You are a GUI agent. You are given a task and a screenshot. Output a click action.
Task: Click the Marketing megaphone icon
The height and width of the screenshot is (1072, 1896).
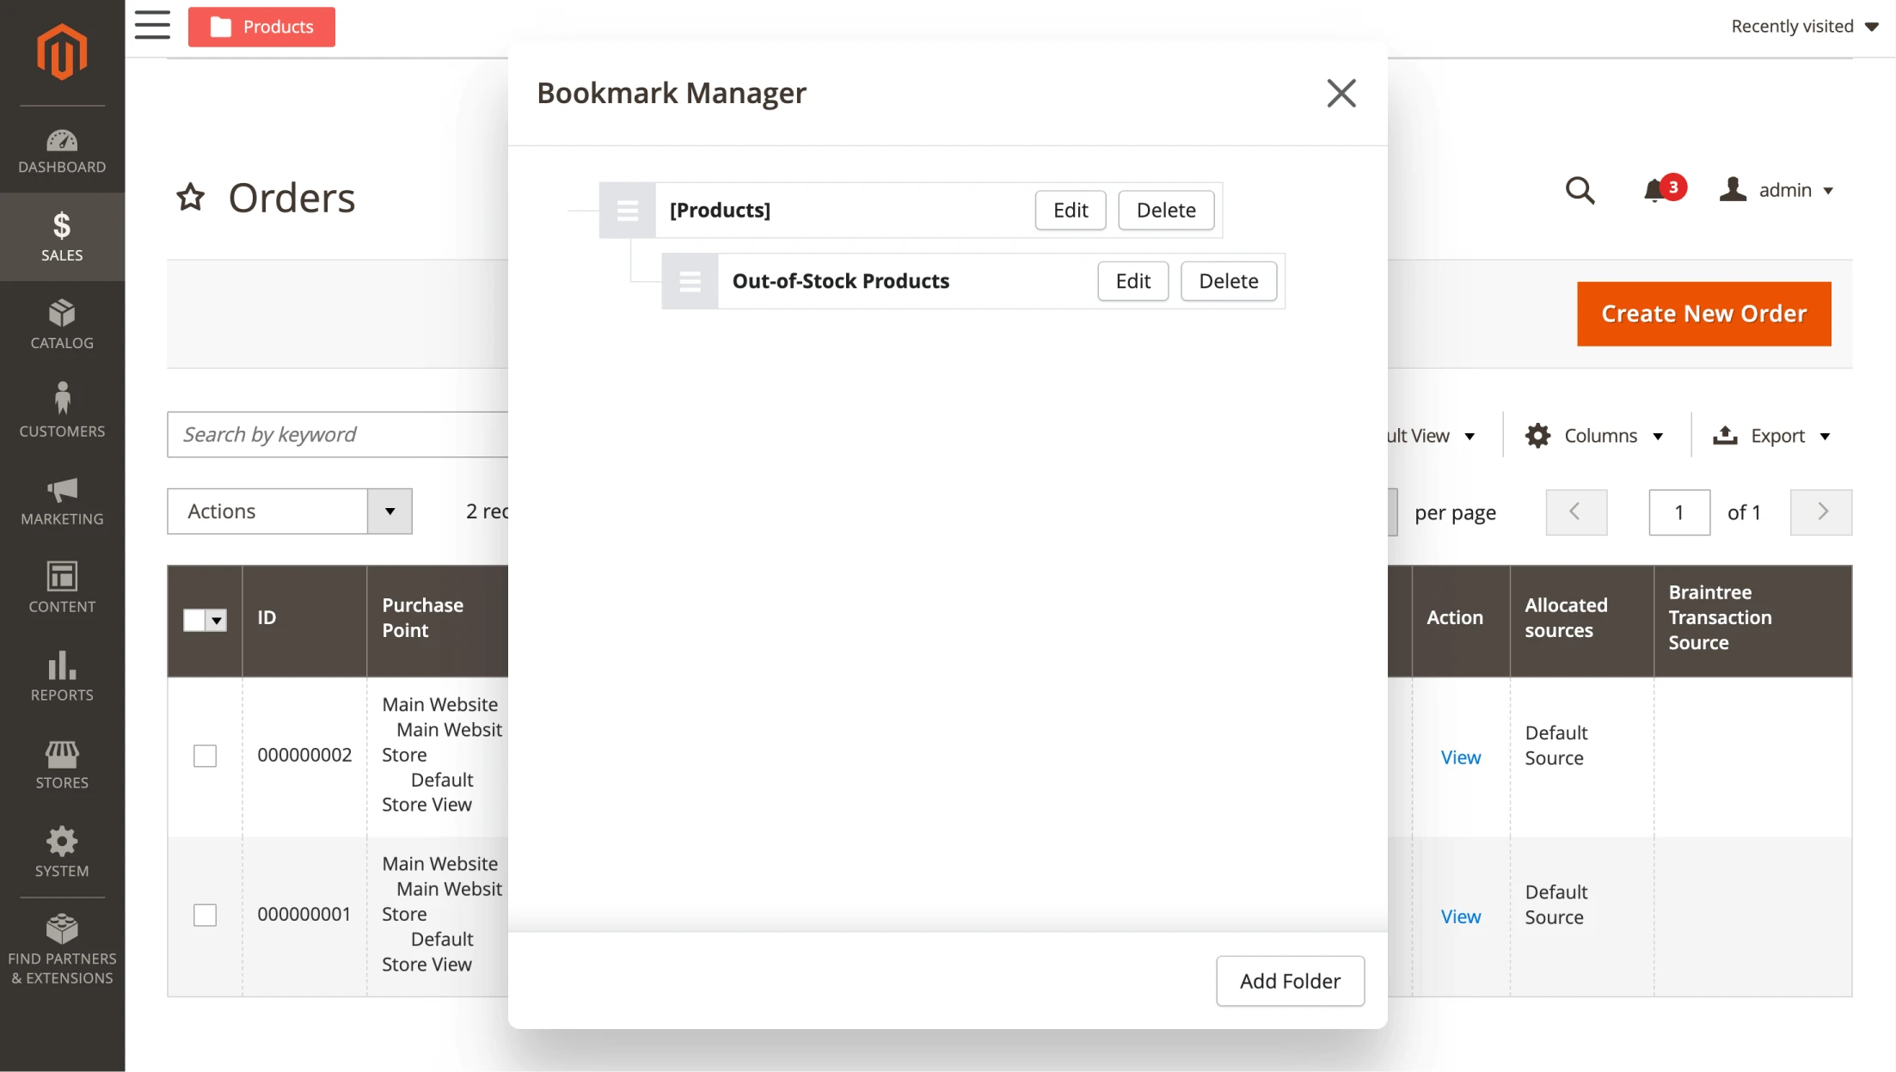pos(61,499)
